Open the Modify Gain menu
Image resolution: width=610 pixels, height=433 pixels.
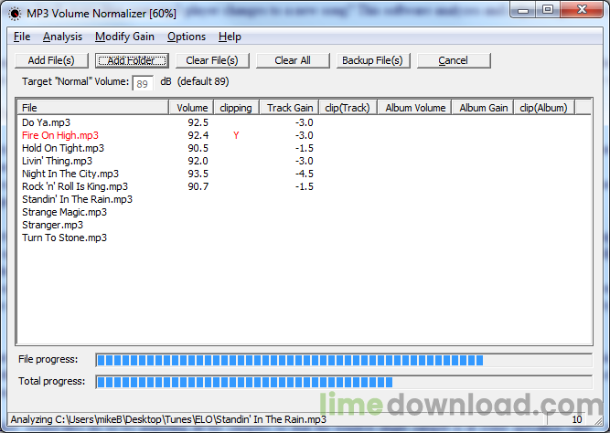[124, 37]
